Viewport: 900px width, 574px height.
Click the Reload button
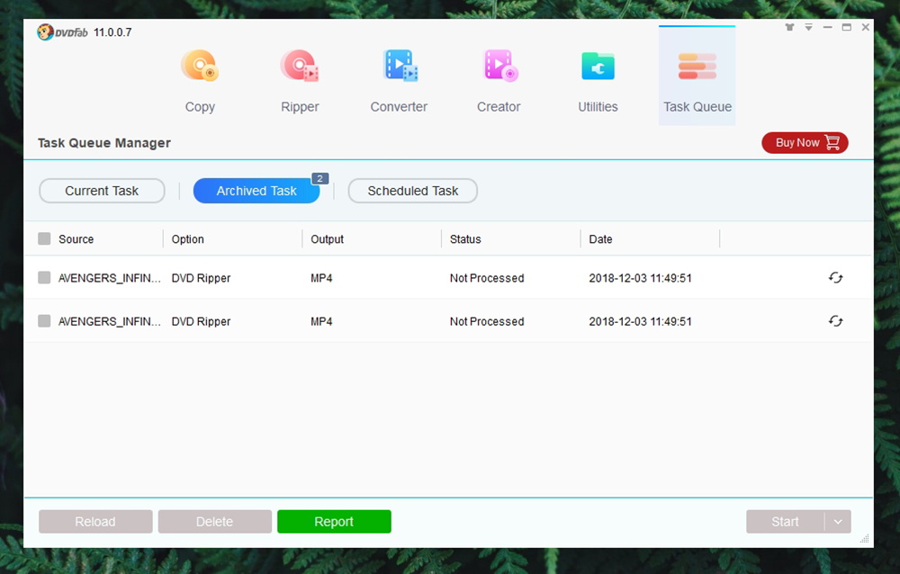[95, 522]
